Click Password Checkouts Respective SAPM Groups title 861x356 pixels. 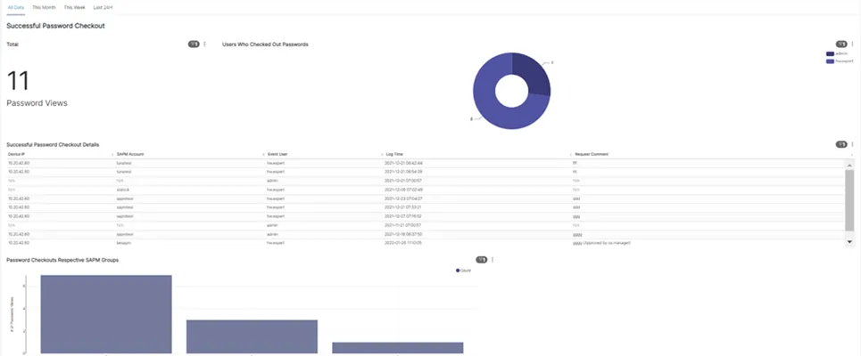(62, 260)
